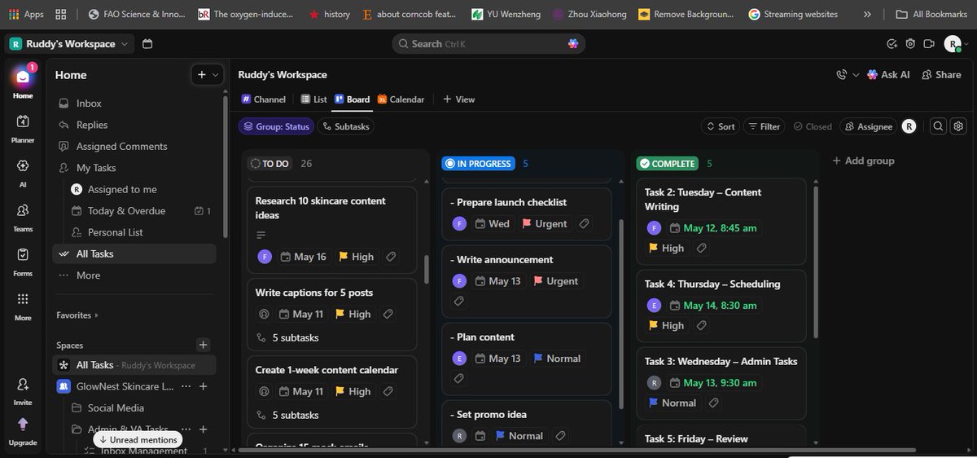977x458 pixels.
Task: Click the plus button next to Spaces
Action: tap(204, 345)
